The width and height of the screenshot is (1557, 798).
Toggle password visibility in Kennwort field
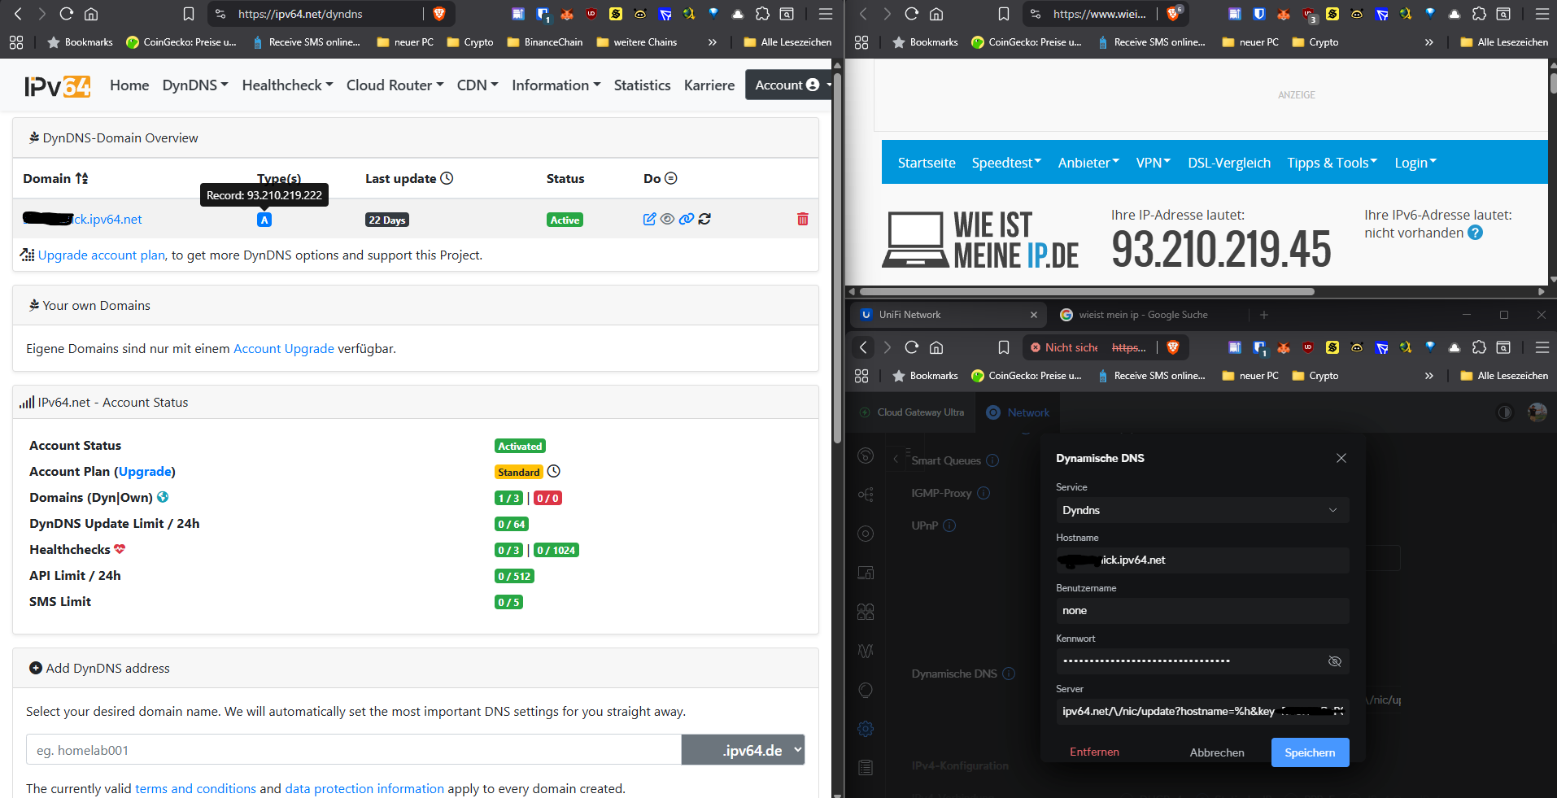coord(1334,661)
